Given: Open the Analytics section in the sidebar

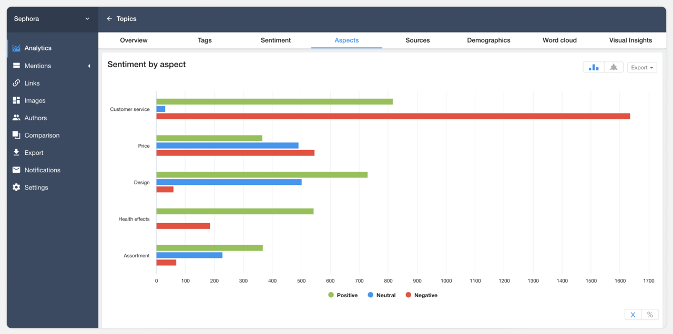Looking at the screenshot, I should pyautogui.click(x=38, y=48).
